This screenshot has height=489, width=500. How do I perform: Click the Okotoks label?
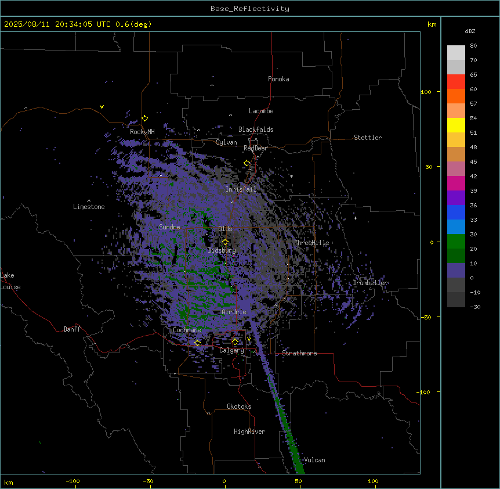(239, 407)
